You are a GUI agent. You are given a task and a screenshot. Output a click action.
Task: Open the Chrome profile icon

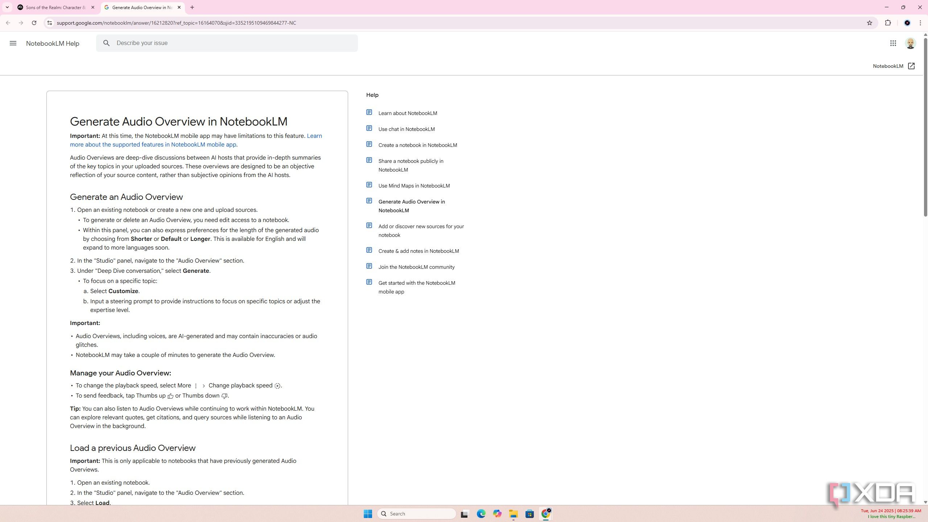(907, 23)
